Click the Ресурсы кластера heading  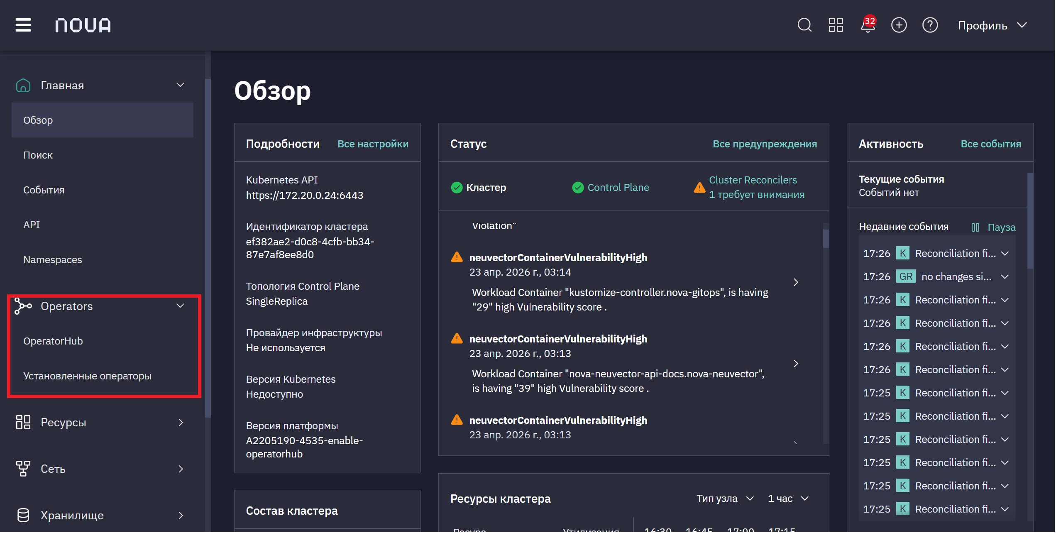point(501,499)
